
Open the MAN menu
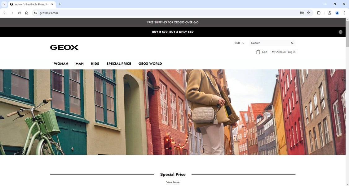tap(79, 64)
